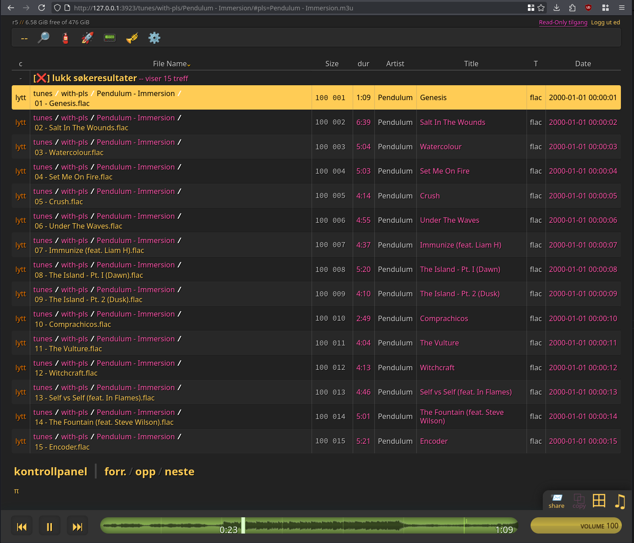The image size is (634, 543).
Task: Click the address bar URL field
Action: (298, 8)
